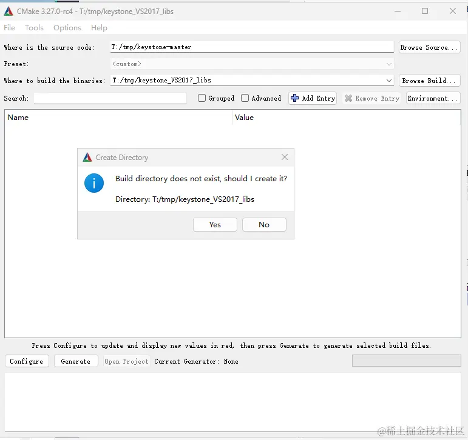Image resolution: width=468 pixels, height=440 pixels.
Task: Click the Configure button
Action: [27, 361]
